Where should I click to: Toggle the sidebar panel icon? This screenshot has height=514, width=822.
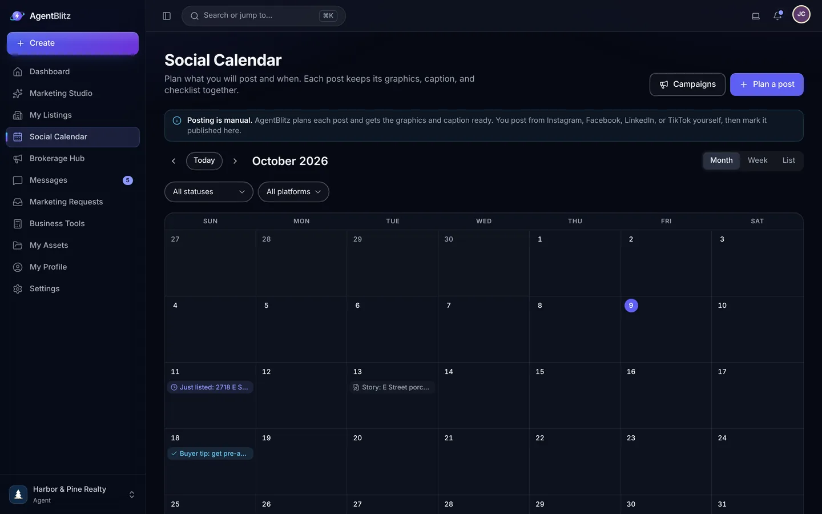(167, 16)
